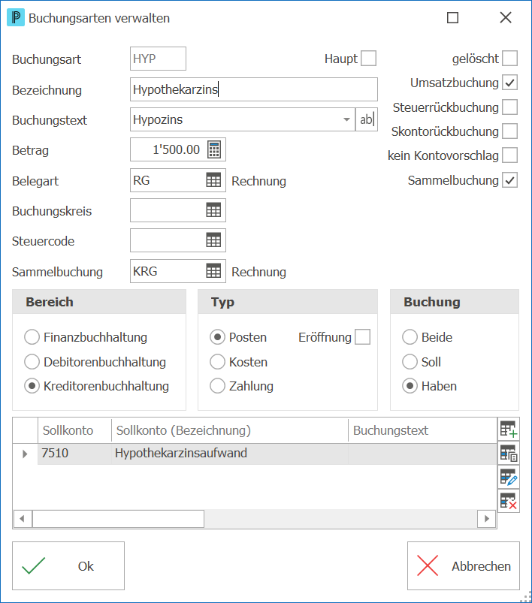Viewport: 532px width, 603px height.
Task: Uncheck the Umsatzbuchung checkbox
Action: 509,83
